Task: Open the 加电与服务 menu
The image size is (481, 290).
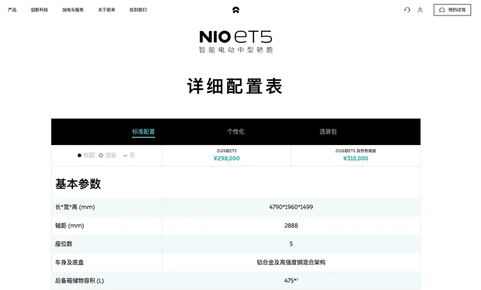Action: (x=72, y=10)
